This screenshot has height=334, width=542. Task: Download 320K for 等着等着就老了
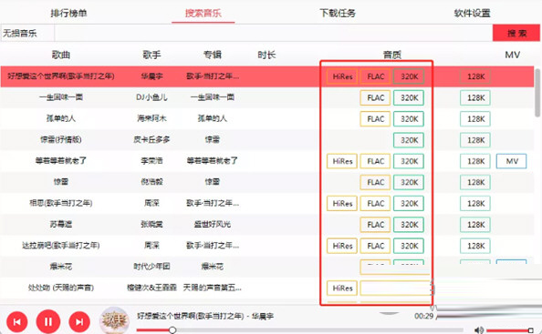click(x=409, y=161)
